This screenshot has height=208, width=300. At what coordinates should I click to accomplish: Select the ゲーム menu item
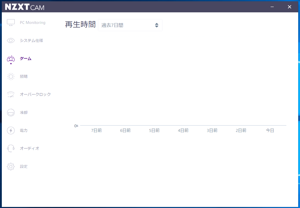click(26, 59)
